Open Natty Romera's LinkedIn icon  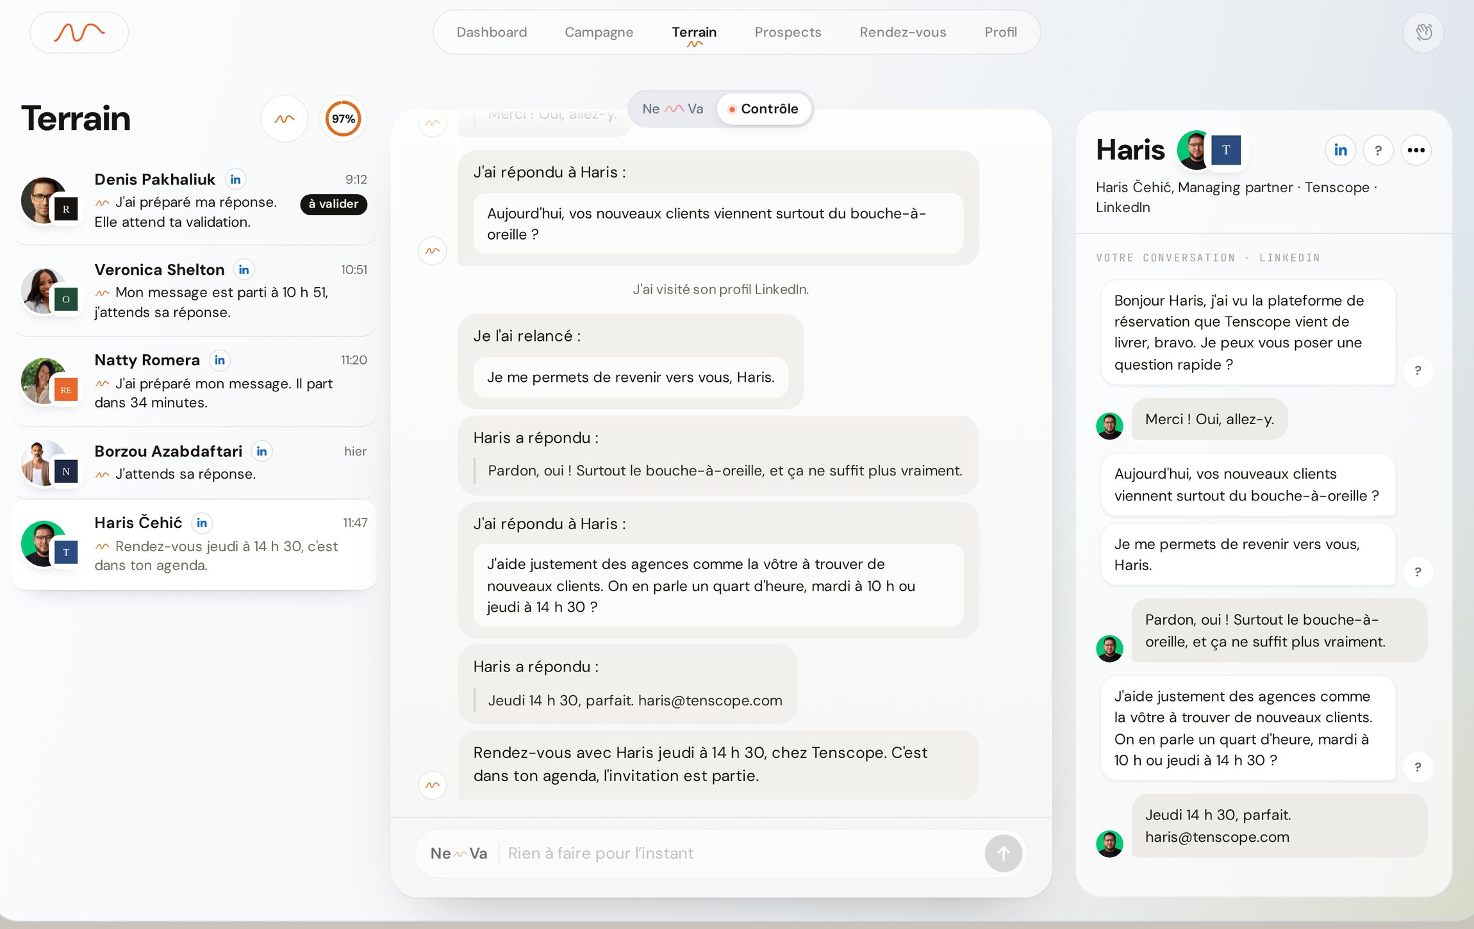pos(220,360)
